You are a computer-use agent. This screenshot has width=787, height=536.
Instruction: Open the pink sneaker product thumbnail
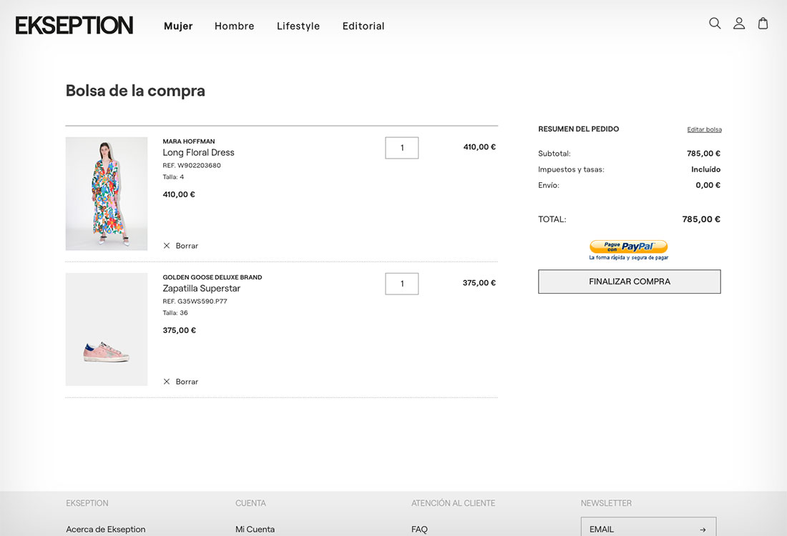(x=107, y=329)
